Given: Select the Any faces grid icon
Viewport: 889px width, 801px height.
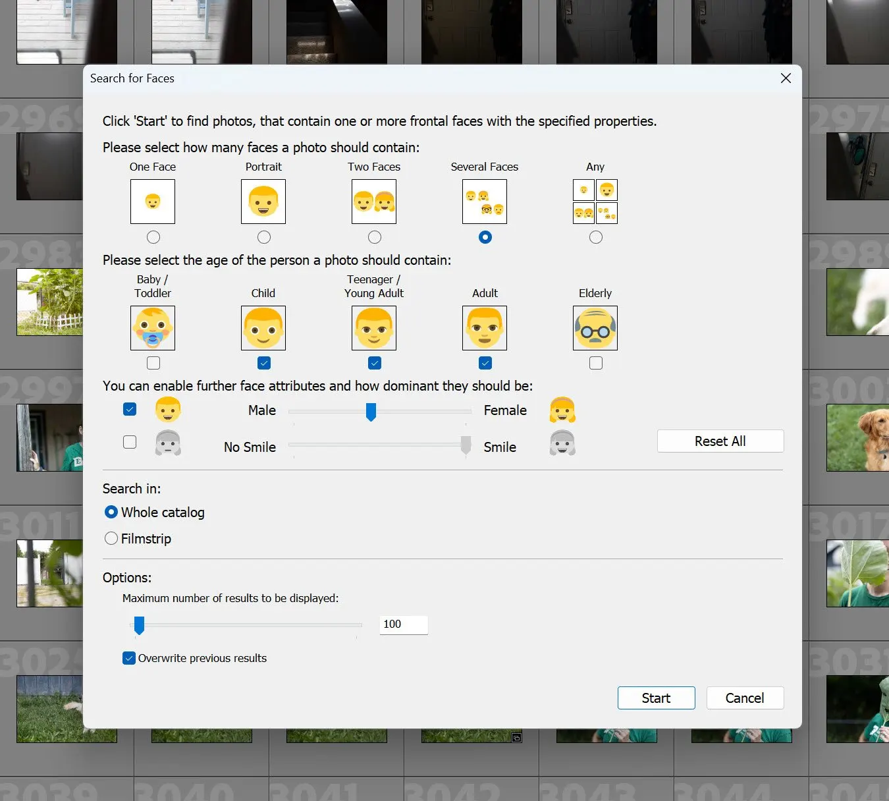Looking at the screenshot, I should click(595, 201).
